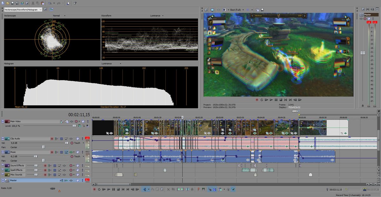Go to start in timeline transport
Image resolution: width=381 pixels, height=197 pixels.
click(x=123, y=189)
